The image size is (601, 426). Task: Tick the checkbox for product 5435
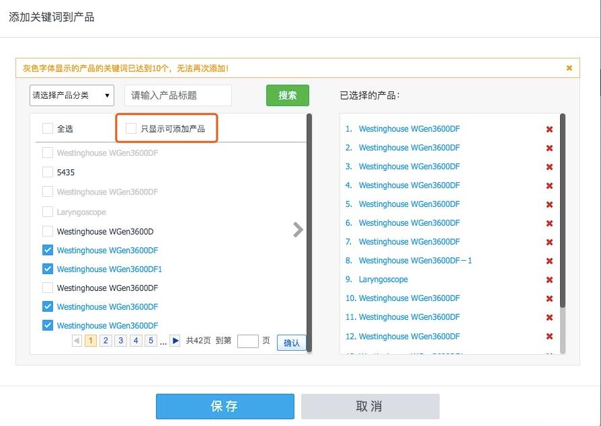48,172
